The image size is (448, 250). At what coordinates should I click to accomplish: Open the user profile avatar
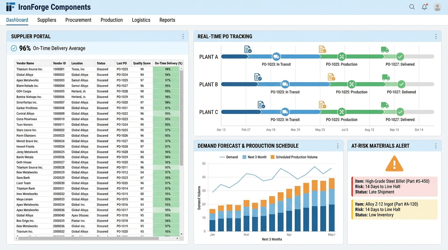438,7
